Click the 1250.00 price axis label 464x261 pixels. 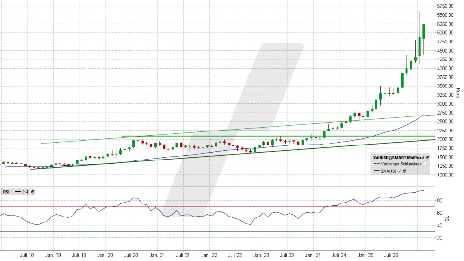445,166
